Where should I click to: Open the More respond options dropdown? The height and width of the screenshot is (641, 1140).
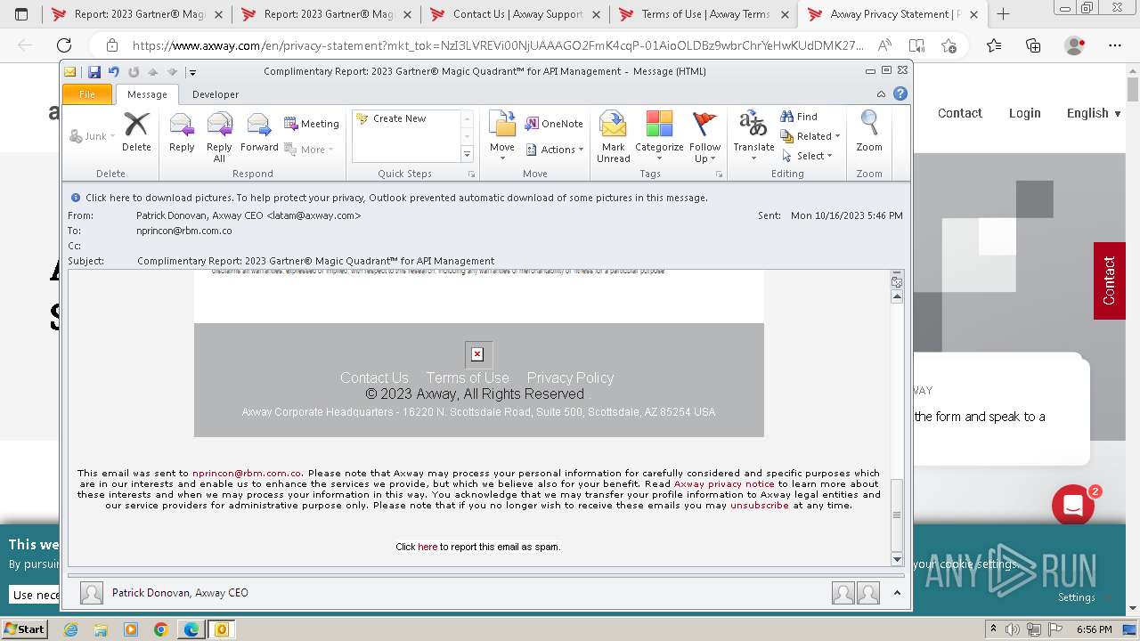tap(309, 150)
